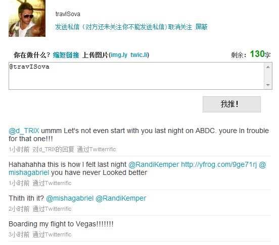The height and width of the screenshot is (245, 279).
Task: Open the 缩短链接 shorten link option
Action: point(66,55)
